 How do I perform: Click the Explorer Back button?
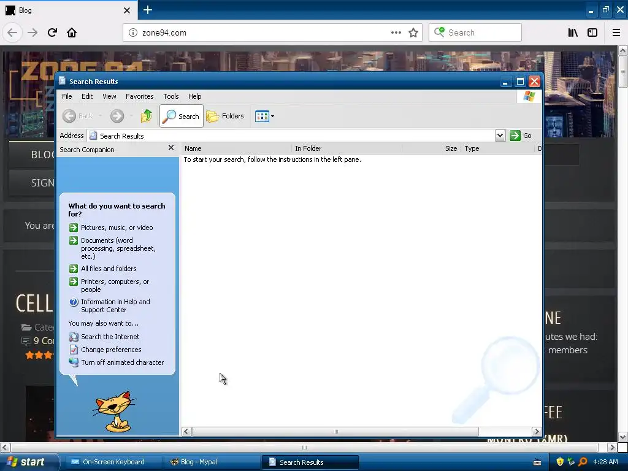pos(78,116)
